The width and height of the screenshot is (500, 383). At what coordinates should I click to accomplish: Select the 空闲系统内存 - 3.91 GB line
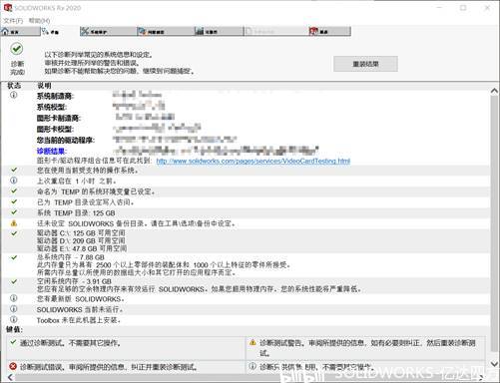pyautogui.click(x=74, y=281)
